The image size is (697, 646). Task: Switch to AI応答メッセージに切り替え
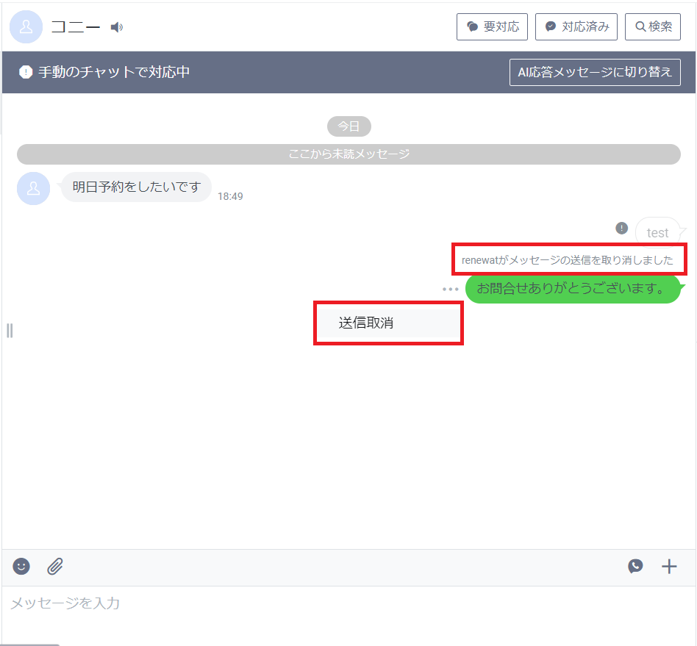pyautogui.click(x=595, y=72)
